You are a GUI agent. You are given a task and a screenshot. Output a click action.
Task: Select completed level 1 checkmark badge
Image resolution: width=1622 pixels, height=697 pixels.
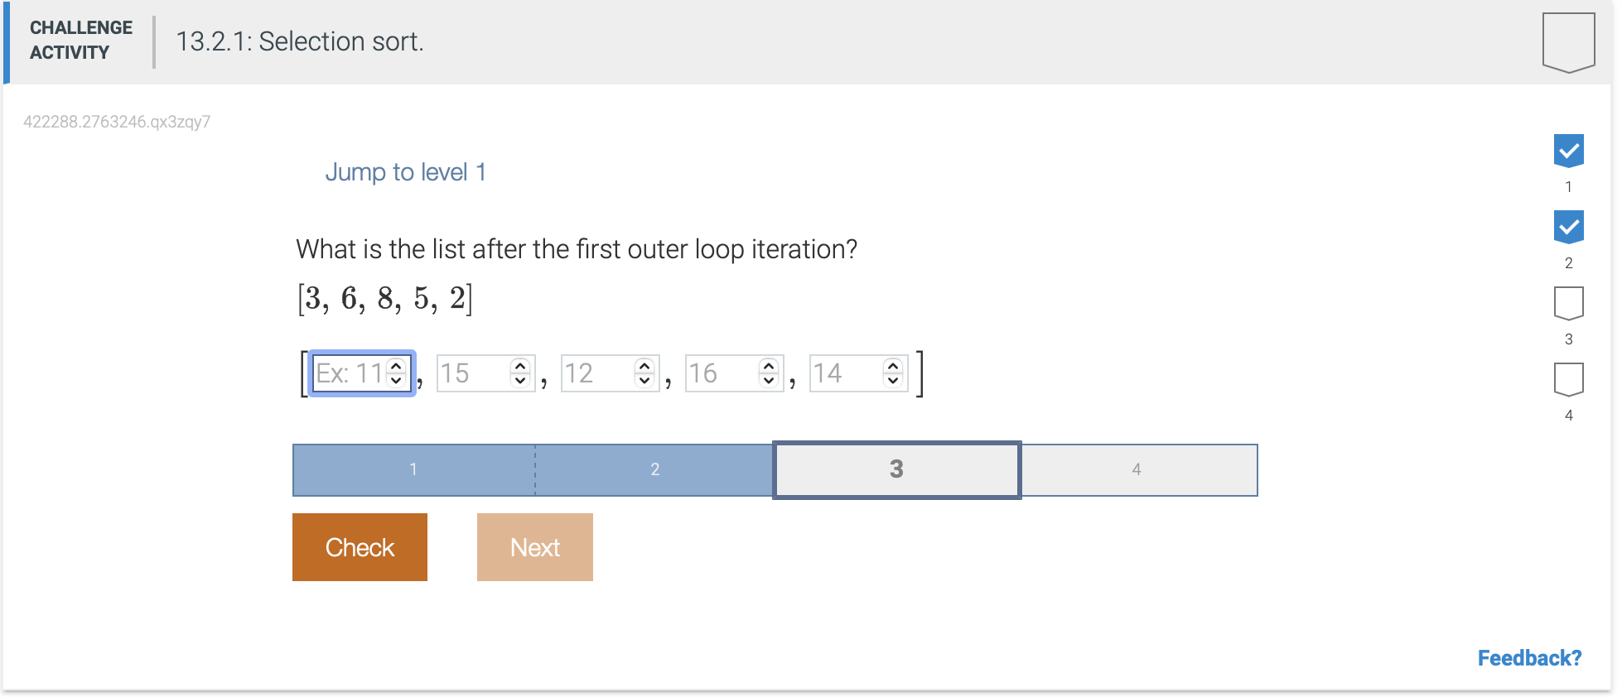[x=1568, y=151]
